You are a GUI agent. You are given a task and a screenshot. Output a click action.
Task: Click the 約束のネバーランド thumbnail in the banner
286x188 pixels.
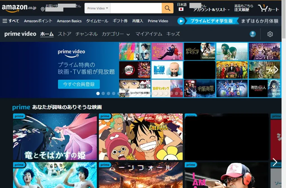(199, 51)
